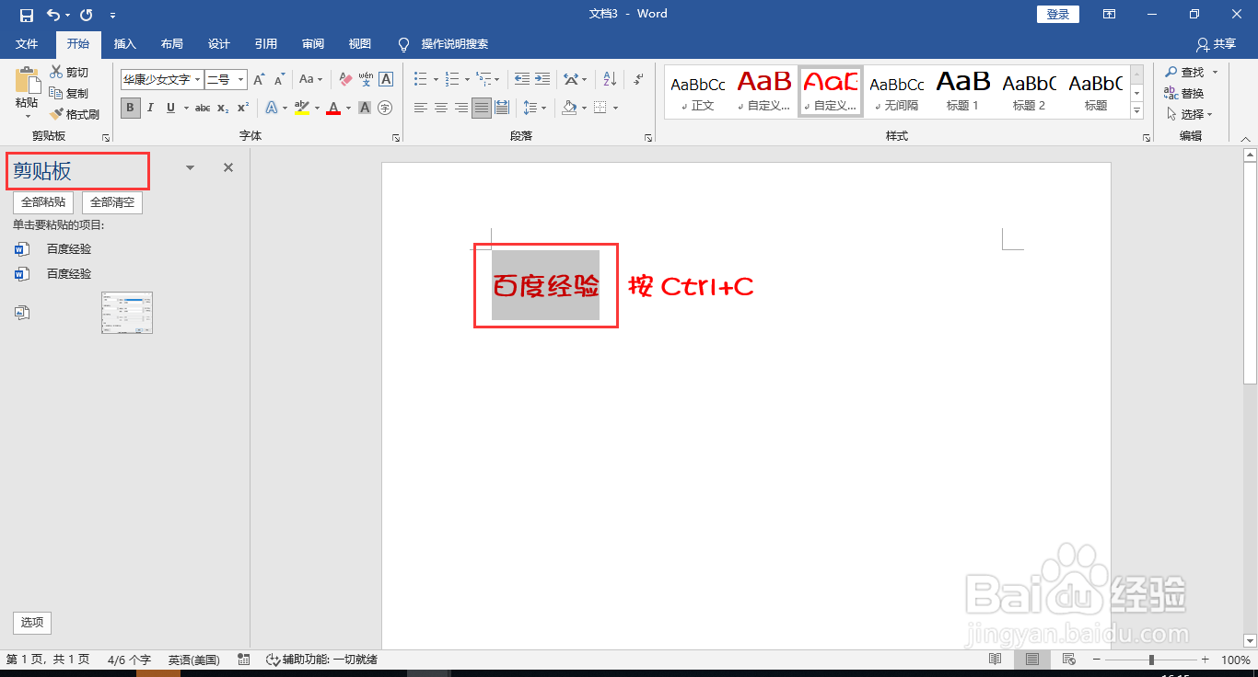Click the Bullets list icon

pyautogui.click(x=420, y=79)
